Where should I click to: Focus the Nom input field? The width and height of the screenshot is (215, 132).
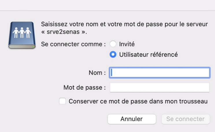tap(160, 73)
